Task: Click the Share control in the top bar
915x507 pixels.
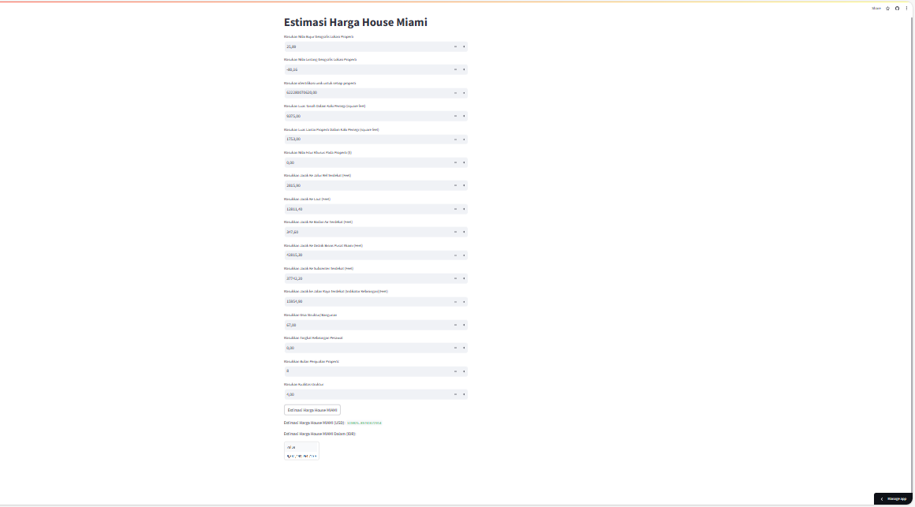Action: point(874,8)
